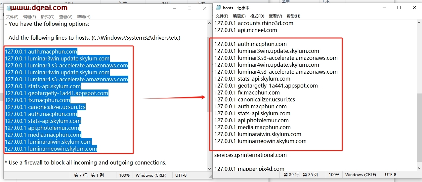Open 查看(V) menu in left Notepad window
422x182 pixels.
click(65, 17)
